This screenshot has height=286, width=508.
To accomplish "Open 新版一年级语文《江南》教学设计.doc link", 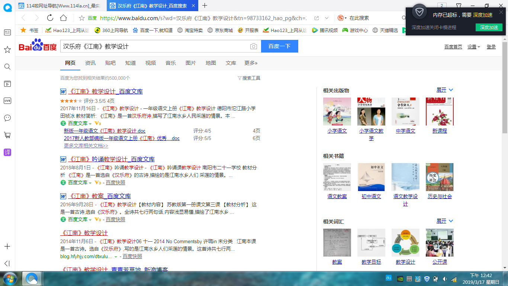I will click(x=105, y=131).
